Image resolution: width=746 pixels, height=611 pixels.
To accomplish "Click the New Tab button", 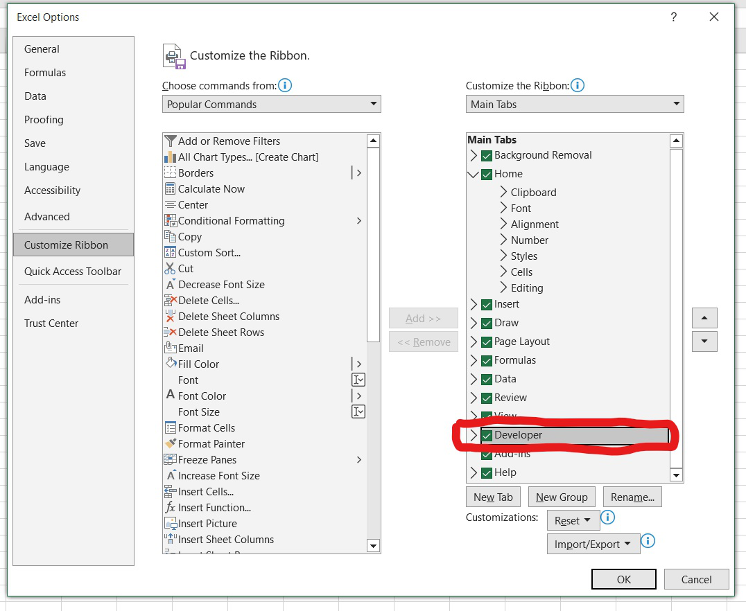I will pyautogui.click(x=493, y=497).
